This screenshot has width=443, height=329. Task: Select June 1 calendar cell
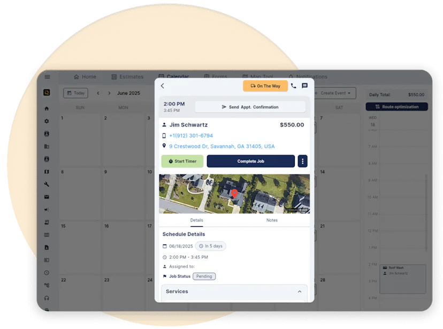(80, 140)
